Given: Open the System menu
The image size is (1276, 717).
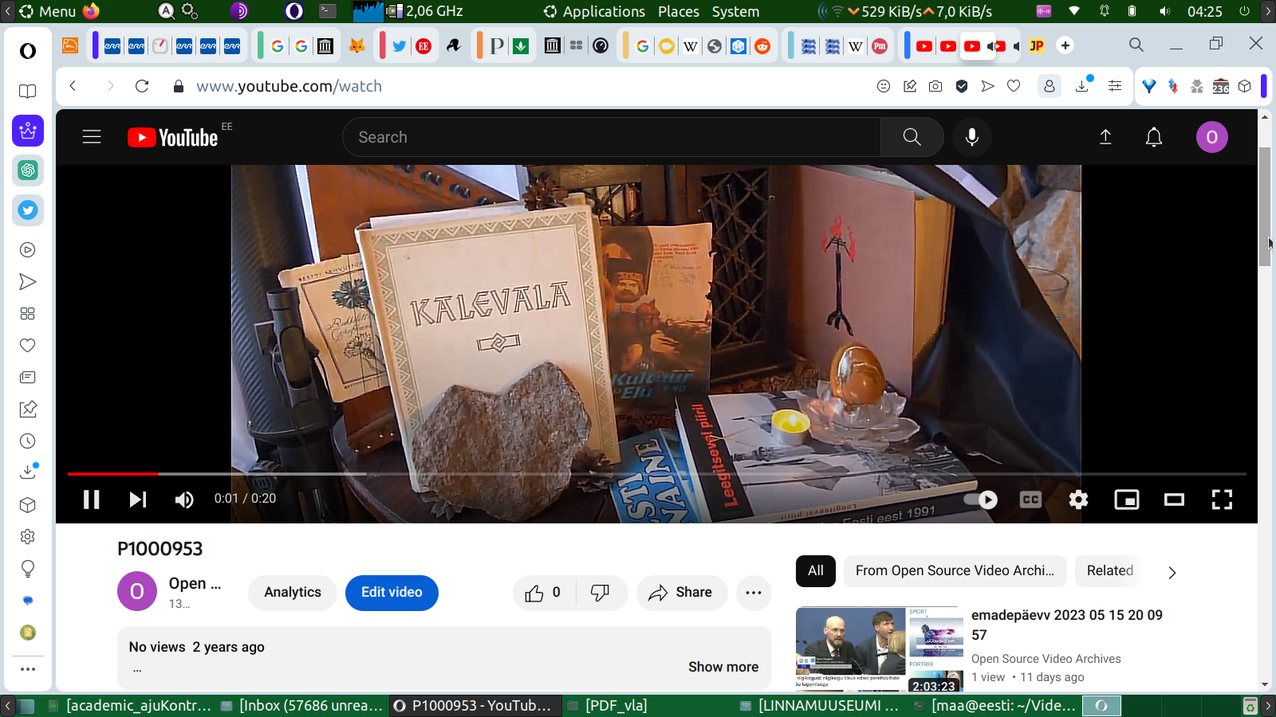Looking at the screenshot, I should click(x=735, y=11).
